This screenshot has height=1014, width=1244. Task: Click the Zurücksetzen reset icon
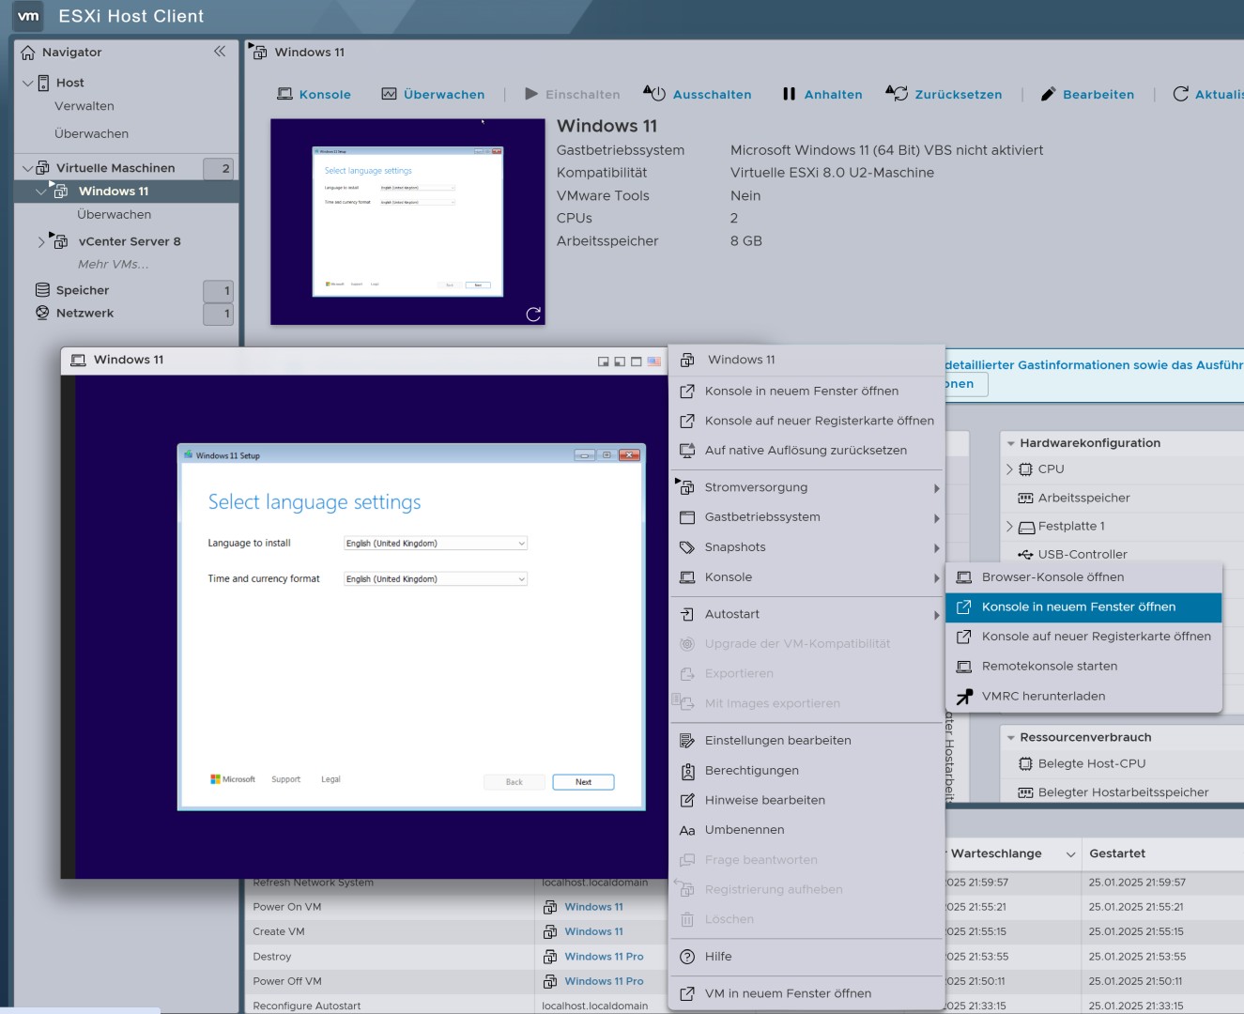click(x=897, y=93)
